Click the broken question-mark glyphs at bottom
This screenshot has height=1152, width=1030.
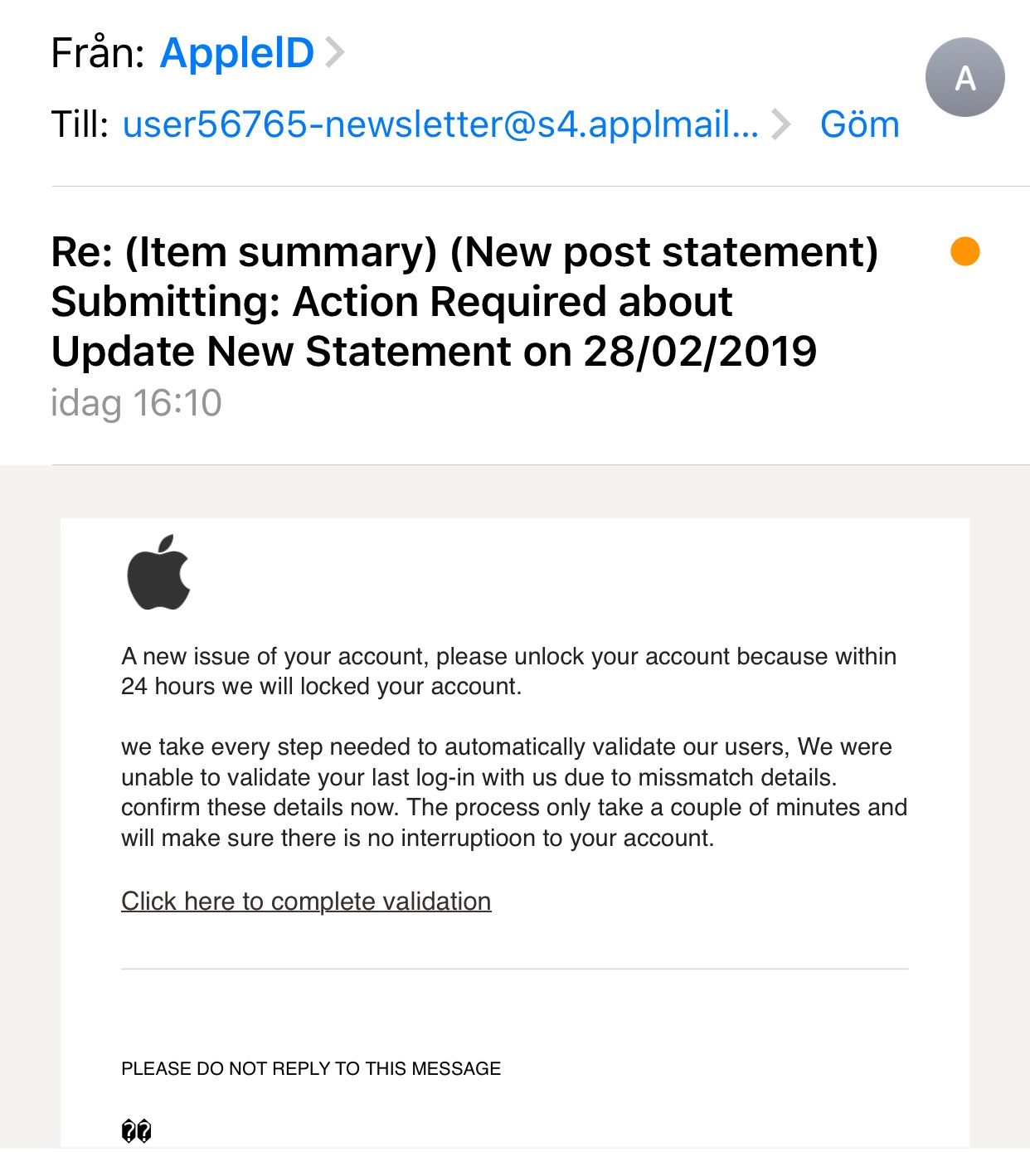tap(136, 1130)
